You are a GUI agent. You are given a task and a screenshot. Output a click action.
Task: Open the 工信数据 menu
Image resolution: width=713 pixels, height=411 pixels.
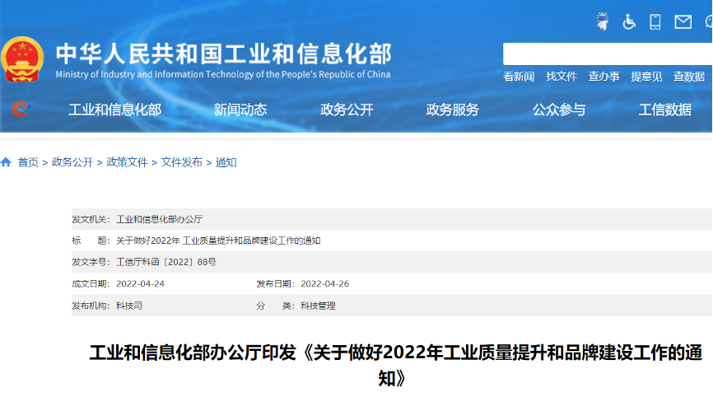pos(664,110)
